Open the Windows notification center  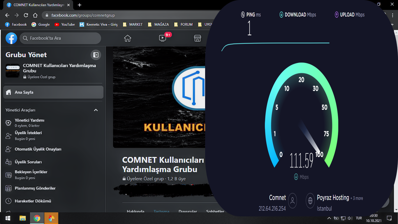pyautogui.click(x=389, y=218)
